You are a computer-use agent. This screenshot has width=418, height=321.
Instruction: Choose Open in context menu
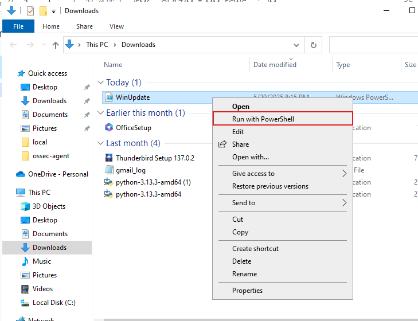[283, 107]
